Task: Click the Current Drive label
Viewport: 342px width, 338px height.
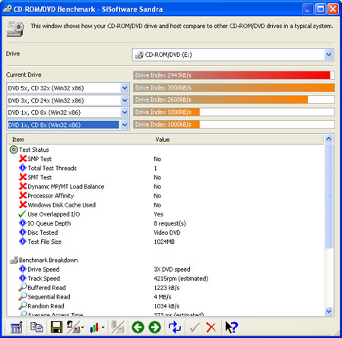Action: click(24, 74)
